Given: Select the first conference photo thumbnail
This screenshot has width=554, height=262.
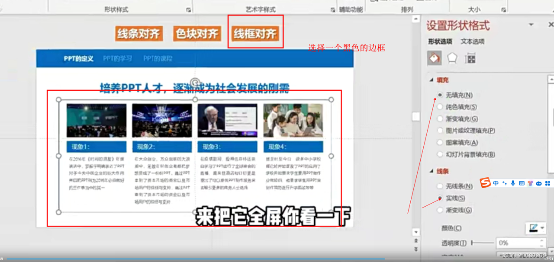Looking at the screenshot, I should pos(97,120).
